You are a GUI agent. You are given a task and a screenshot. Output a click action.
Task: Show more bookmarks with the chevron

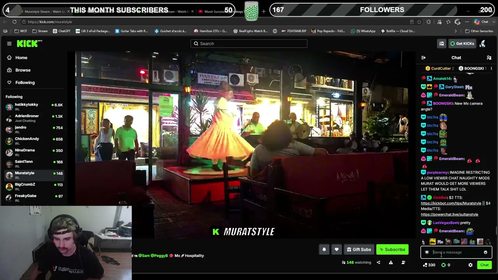[x=456, y=31]
